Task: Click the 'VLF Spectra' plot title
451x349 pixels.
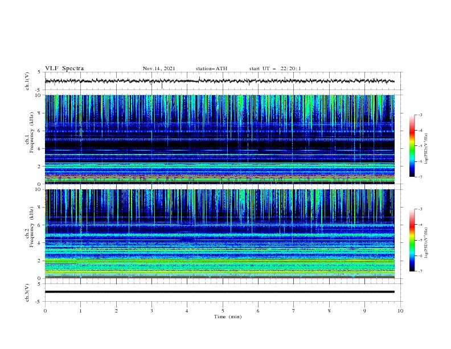Action: (64, 68)
